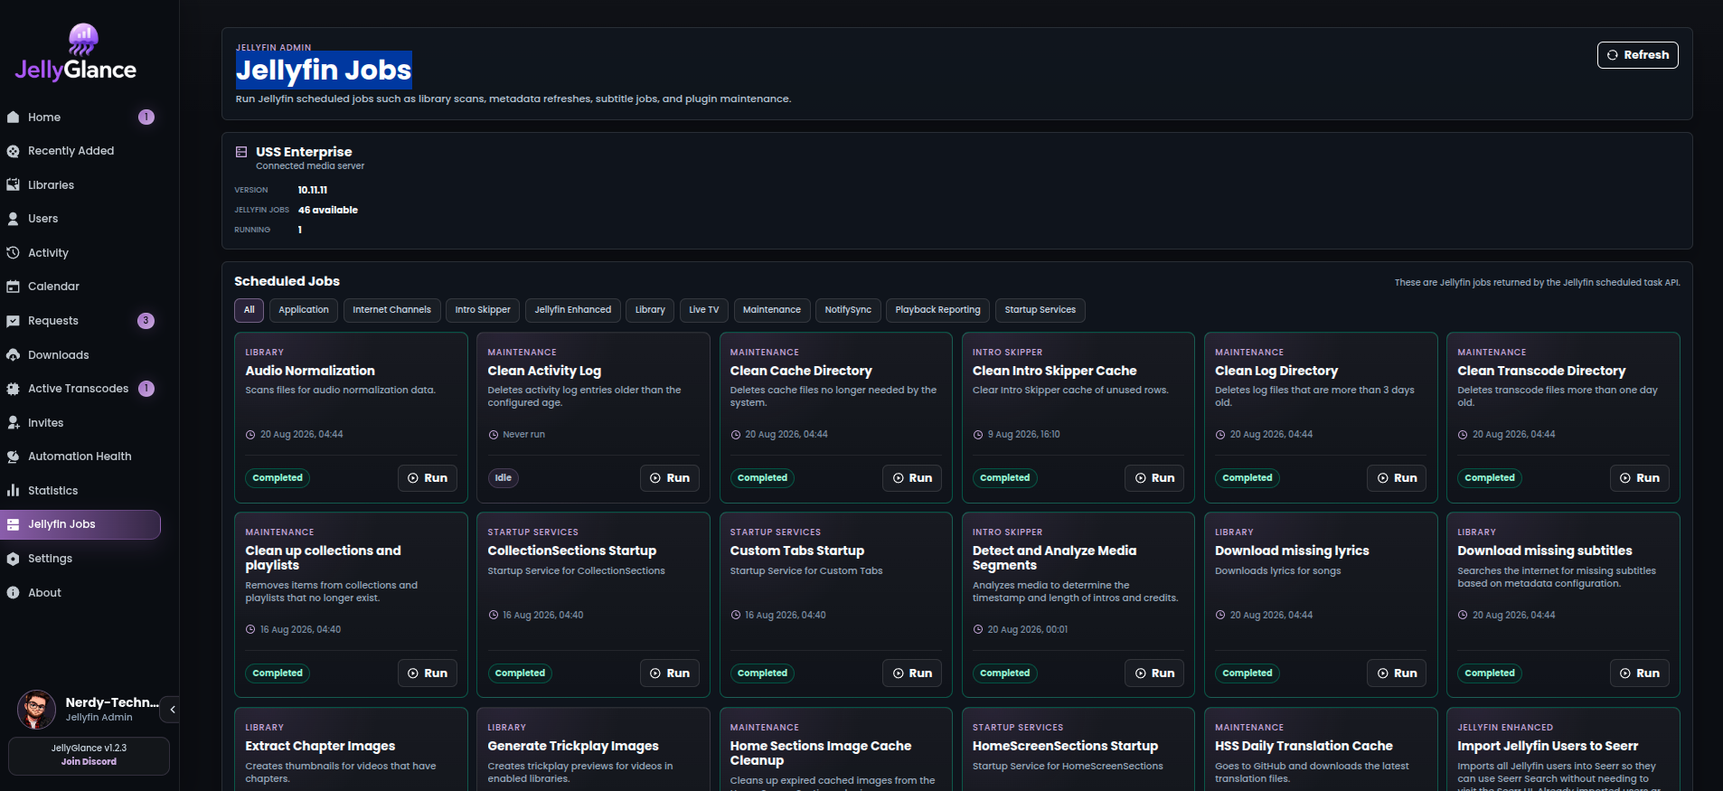Click the Libraries sidebar icon
The width and height of the screenshot is (1723, 791).
[13, 185]
